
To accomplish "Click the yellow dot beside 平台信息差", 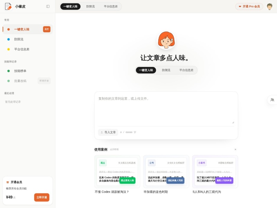I will point(8,49).
